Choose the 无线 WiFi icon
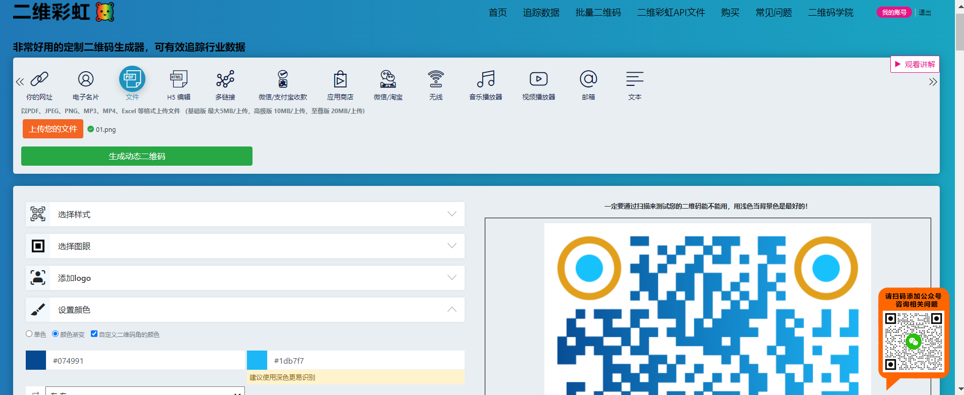Image resolution: width=964 pixels, height=395 pixels. (x=436, y=79)
